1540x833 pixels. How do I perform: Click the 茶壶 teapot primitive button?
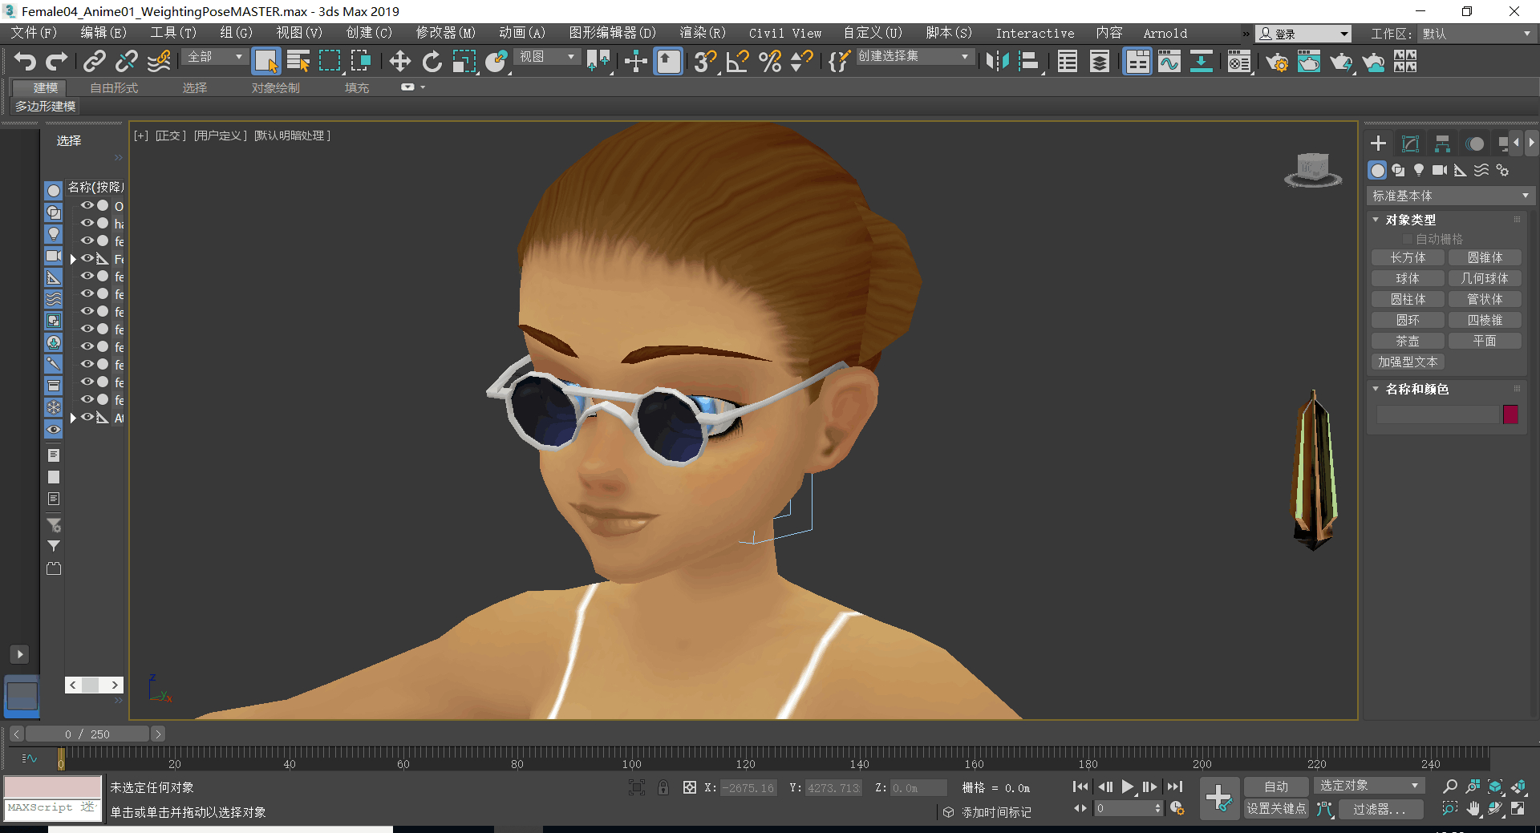[x=1407, y=341]
